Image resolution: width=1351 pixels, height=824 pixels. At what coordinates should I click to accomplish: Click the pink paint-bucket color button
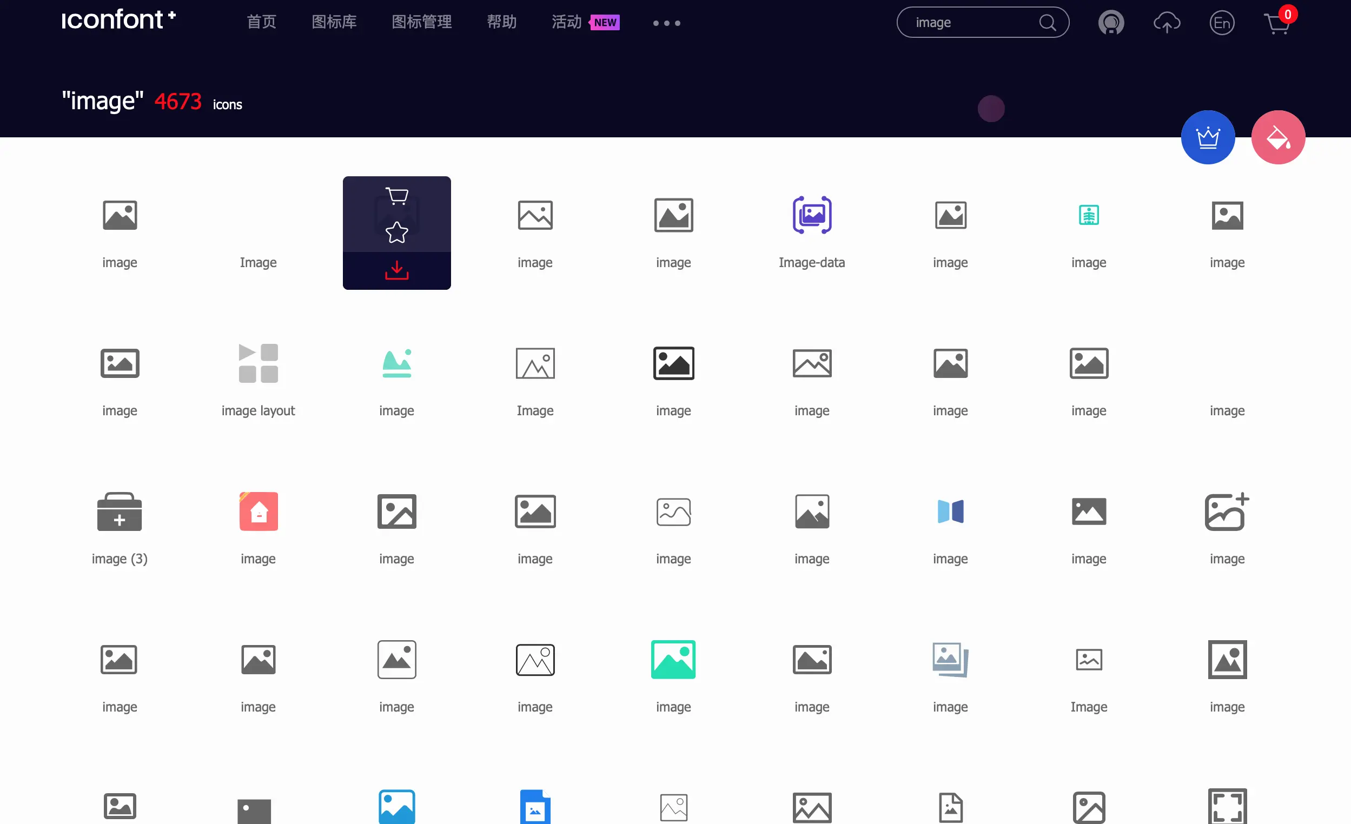1278,137
